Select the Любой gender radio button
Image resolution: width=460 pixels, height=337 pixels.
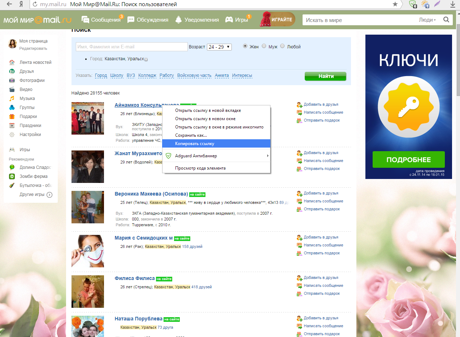pos(282,46)
